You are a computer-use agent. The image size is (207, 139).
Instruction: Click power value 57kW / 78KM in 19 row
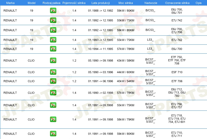125,49
